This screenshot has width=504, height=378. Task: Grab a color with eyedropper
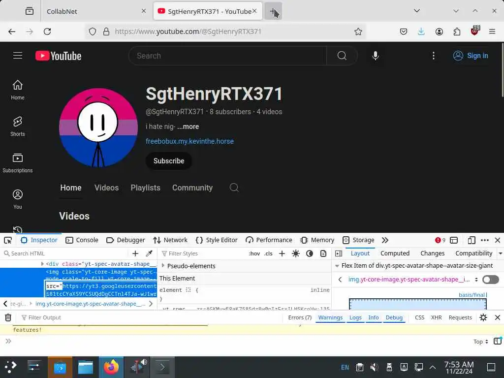pos(149,253)
